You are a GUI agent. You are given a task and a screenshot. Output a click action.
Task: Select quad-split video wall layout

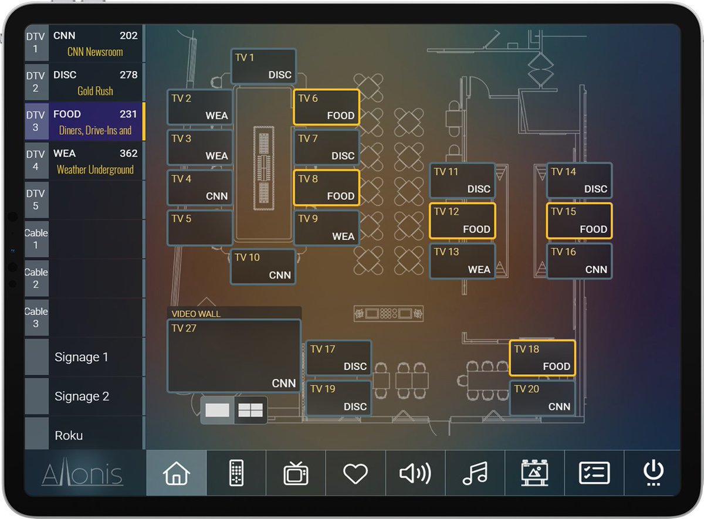coord(251,410)
